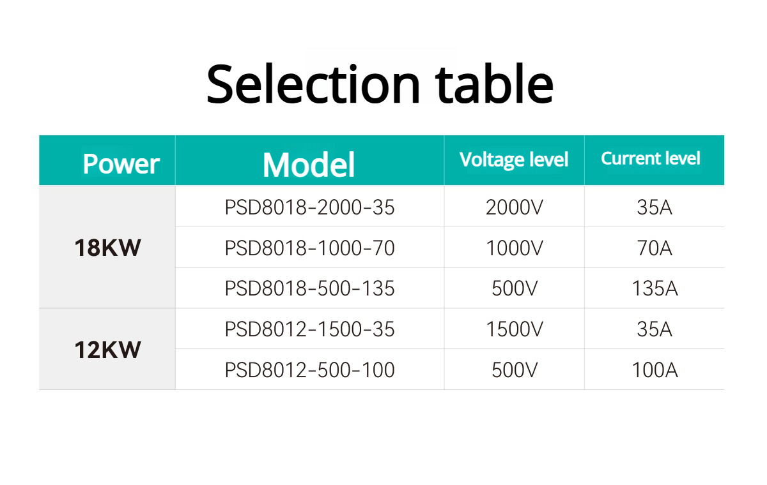
Task: Click the Power column header
Action: [120, 164]
